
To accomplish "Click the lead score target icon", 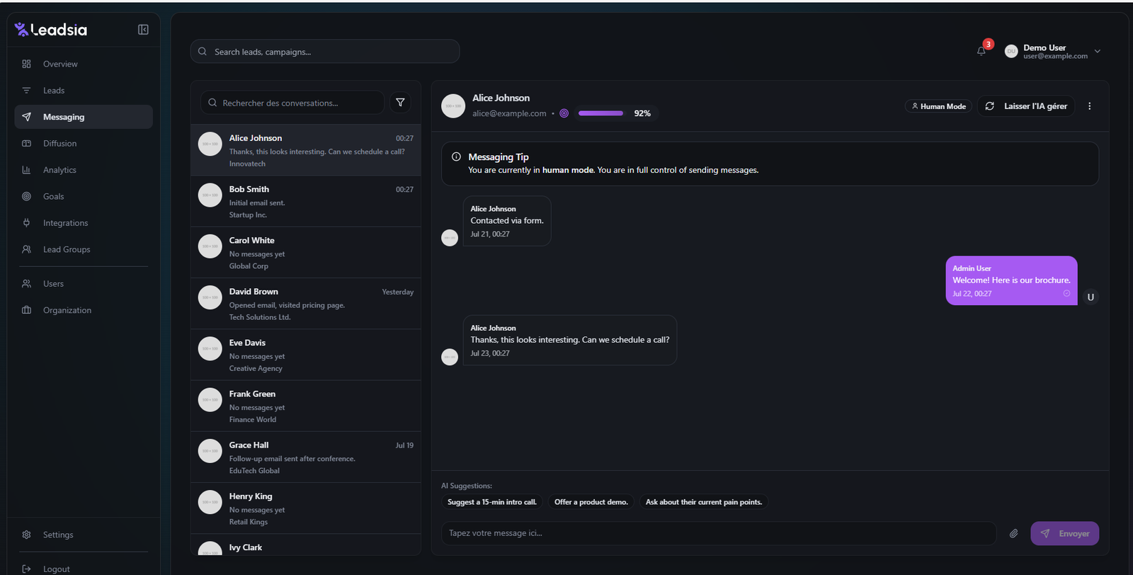I will pyautogui.click(x=564, y=113).
